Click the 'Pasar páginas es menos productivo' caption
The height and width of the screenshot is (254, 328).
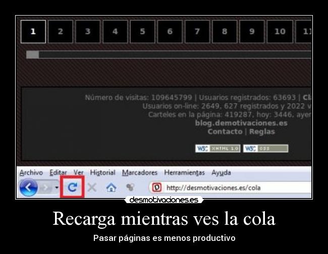point(164,238)
